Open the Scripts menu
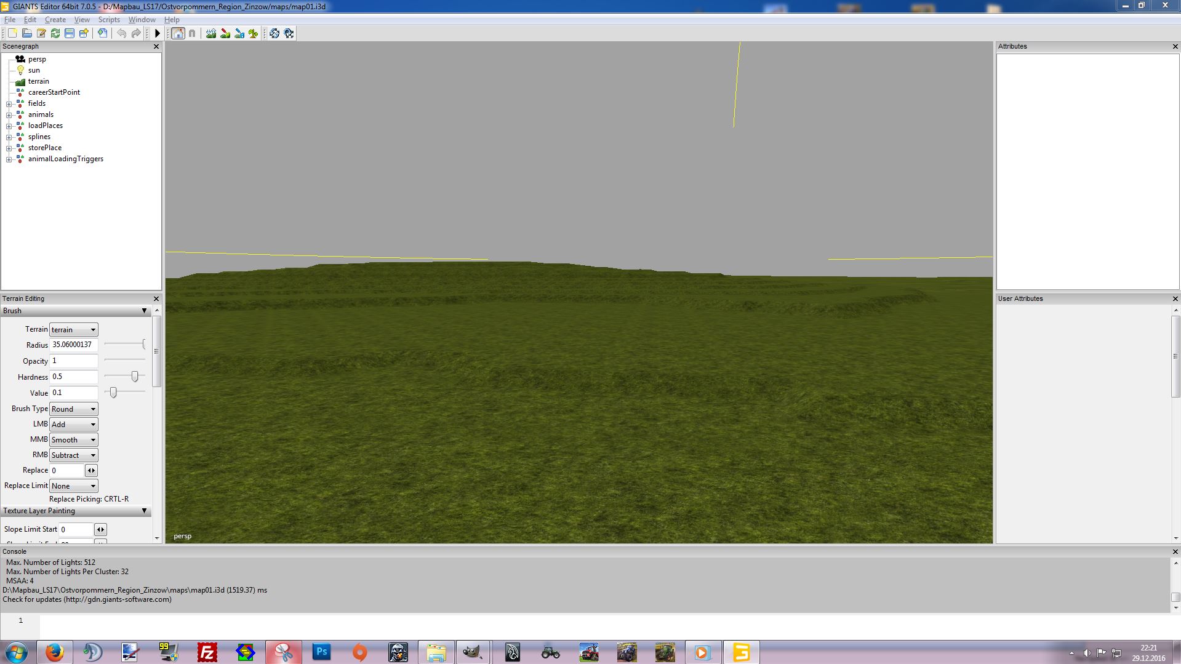 [x=109, y=20]
